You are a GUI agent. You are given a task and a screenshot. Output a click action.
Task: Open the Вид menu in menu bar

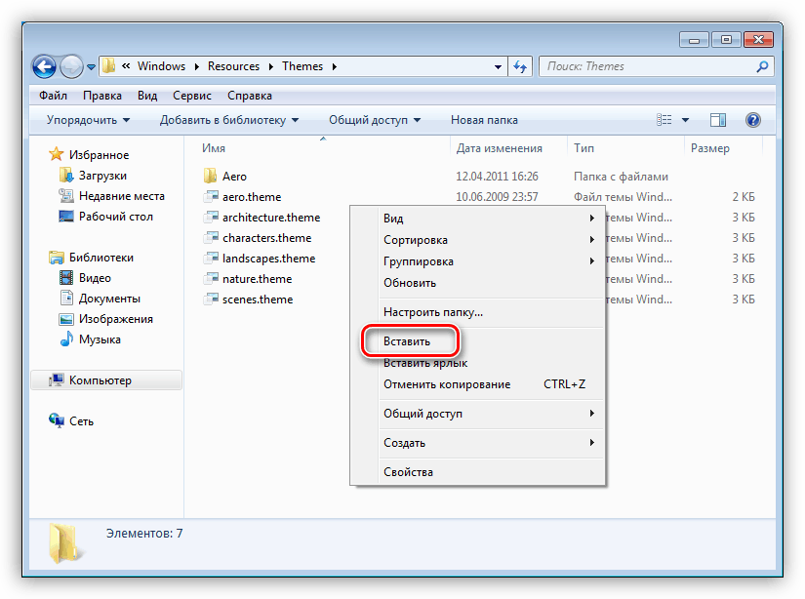coord(147,96)
